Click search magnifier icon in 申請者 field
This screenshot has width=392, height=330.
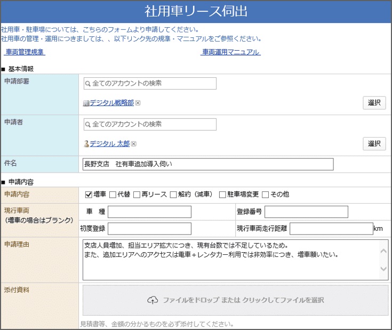88,124
